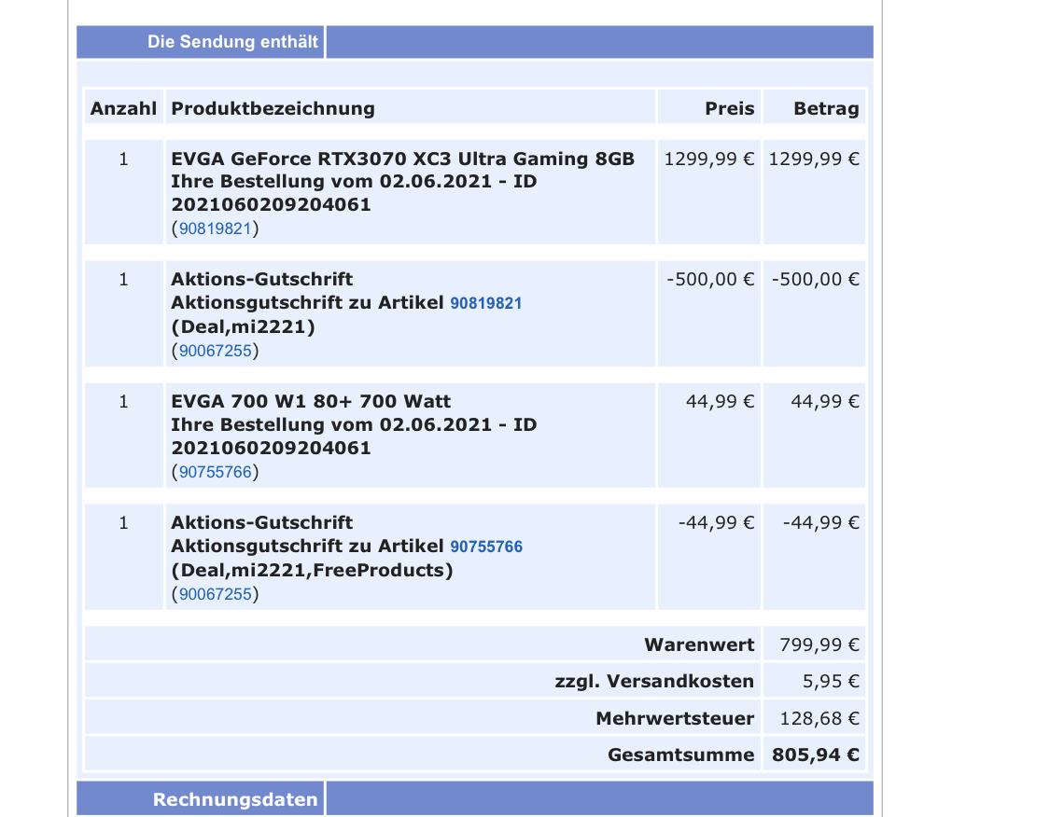
Task: Open link 90067255 under first Aktions-Gutschrift
Action: [x=215, y=351]
